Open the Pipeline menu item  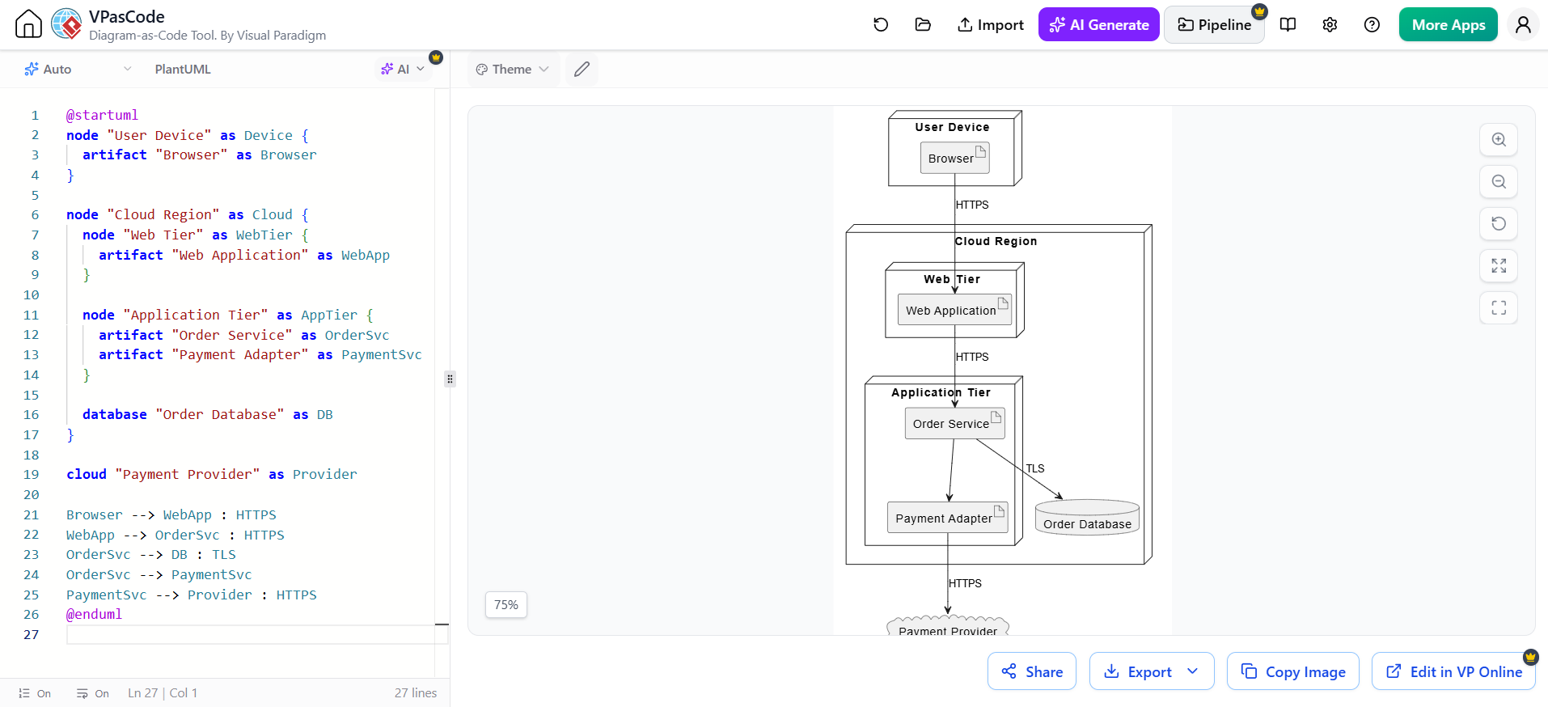click(x=1214, y=25)
